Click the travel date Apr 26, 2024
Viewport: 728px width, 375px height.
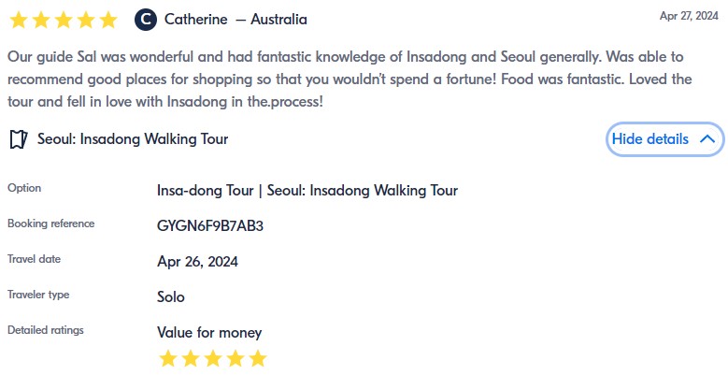point(198,261)
